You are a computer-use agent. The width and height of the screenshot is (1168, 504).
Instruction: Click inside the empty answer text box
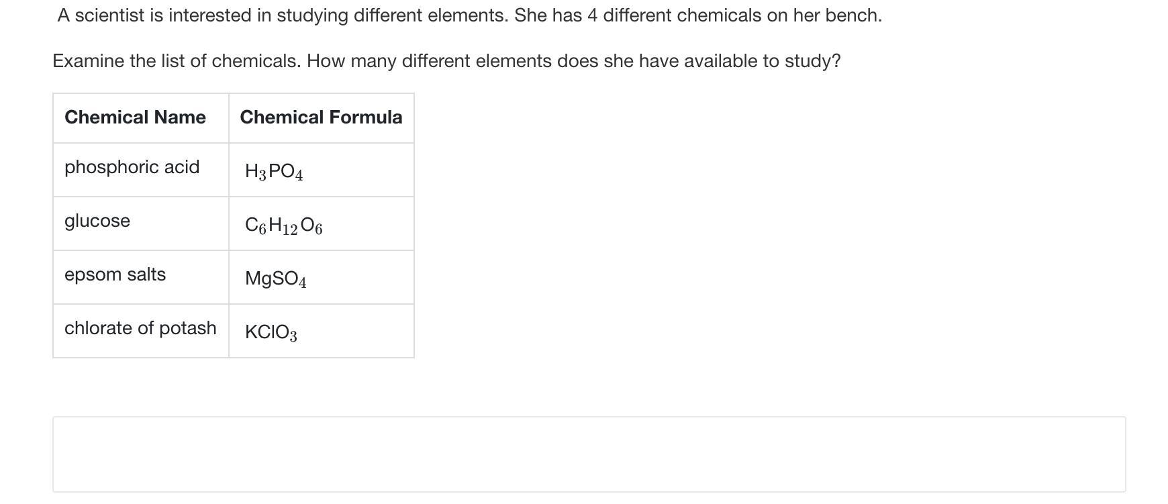coord(589,454)
